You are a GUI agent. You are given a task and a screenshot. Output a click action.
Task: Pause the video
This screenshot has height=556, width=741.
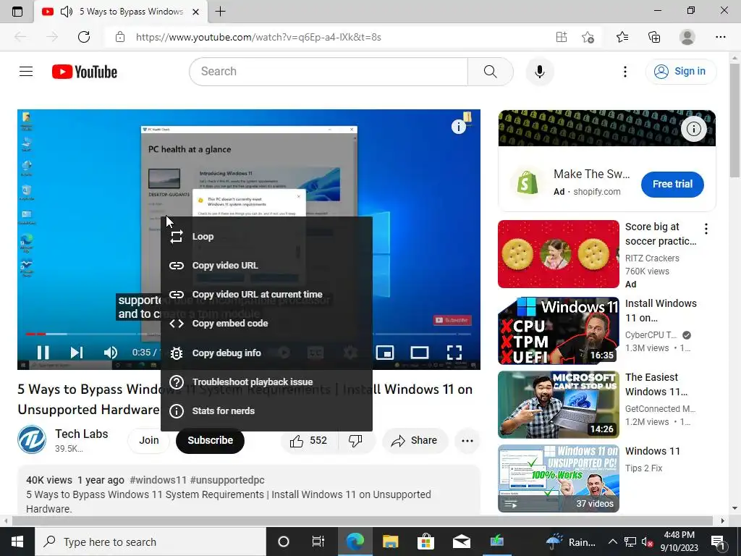pos(43,353)
